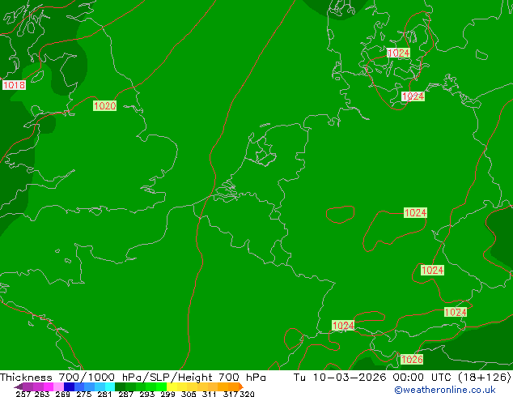Click the legend value 275
Screen dimensions: 513x397
pos(84,394)
